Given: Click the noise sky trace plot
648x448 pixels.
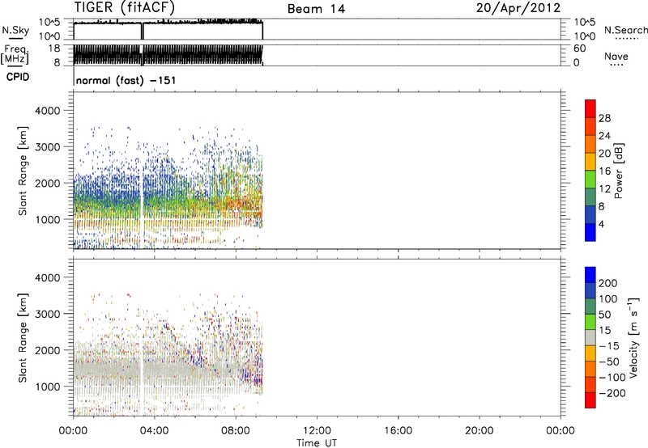Looking at the screenshot, I should [168, 29].
